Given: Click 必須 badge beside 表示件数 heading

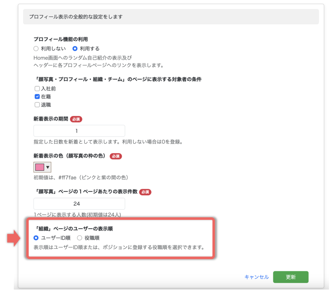Looking at the screenshot, I should click(145, 192).
